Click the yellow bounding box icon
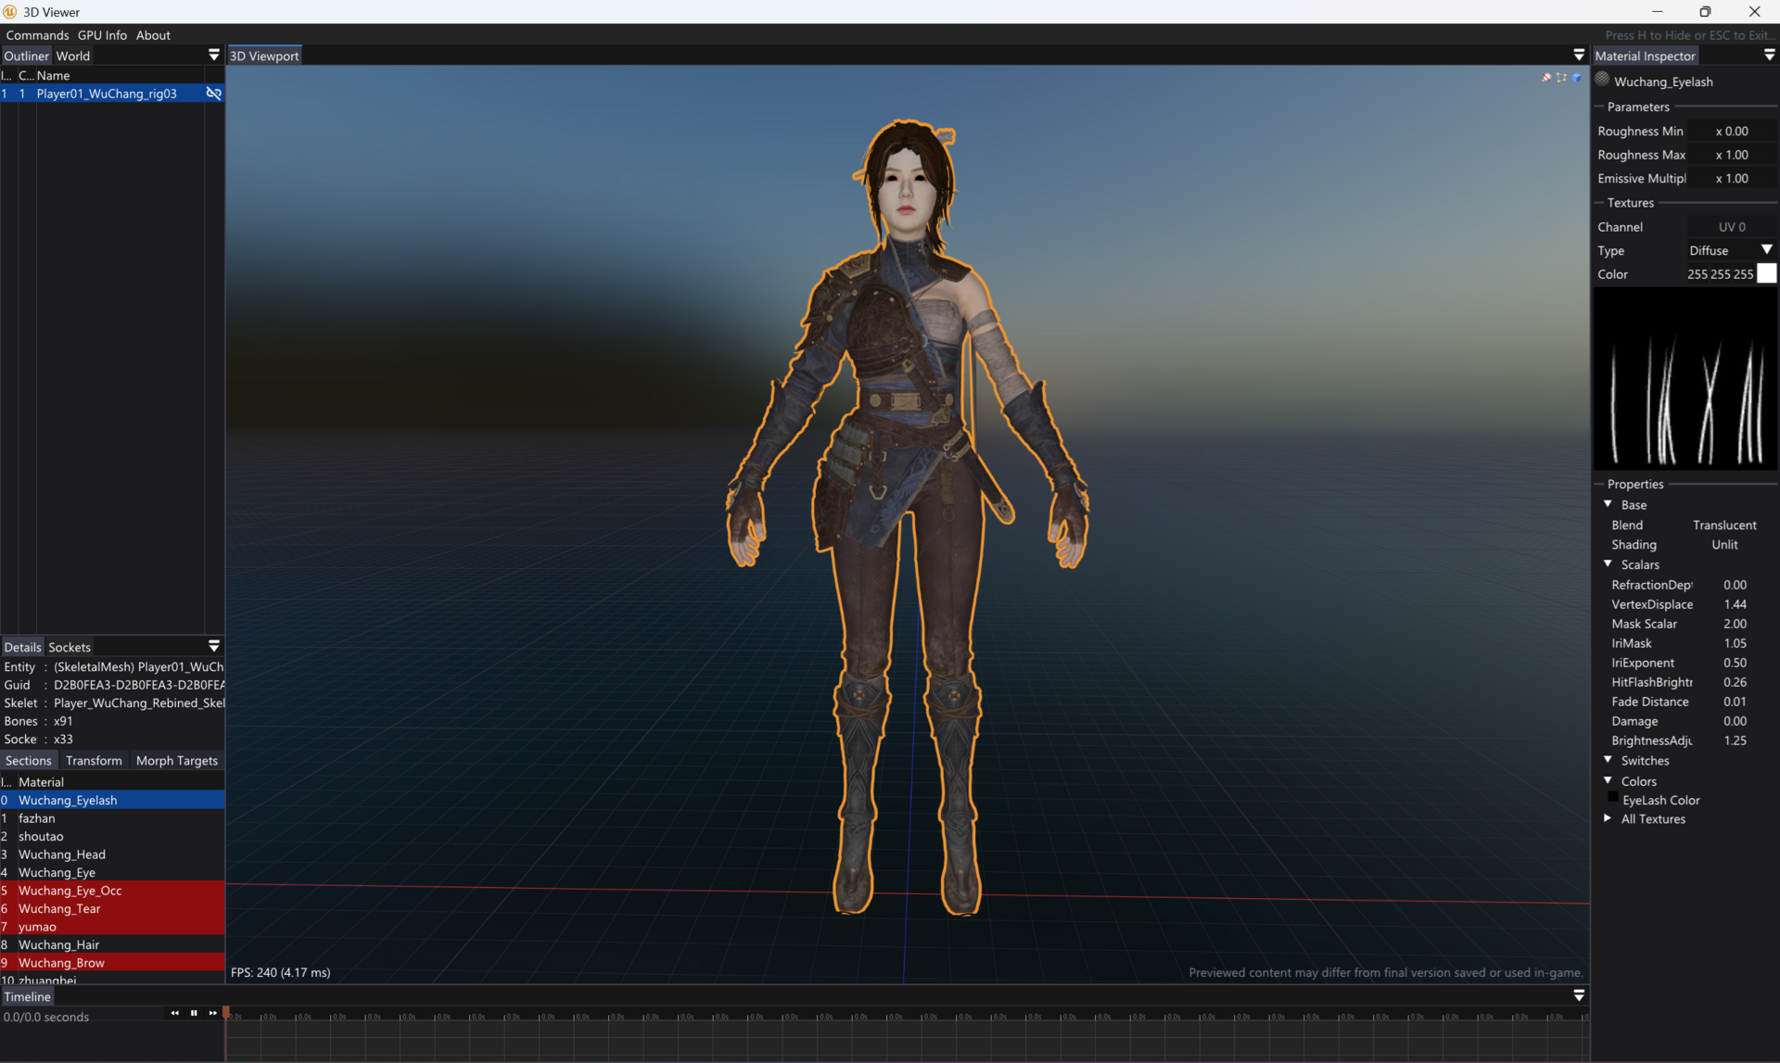Screen dimensions: 1780x1063 coord(1561,78)
